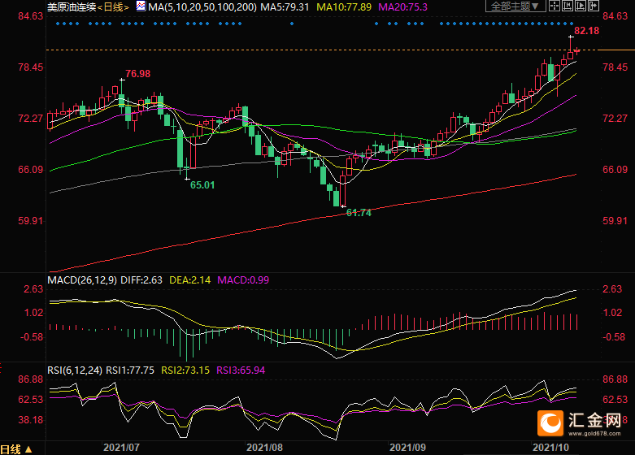This screenshot has height=455, width=635.
Task: Expand the 日线 period selector arrow
Action: [x=28, y=449]
